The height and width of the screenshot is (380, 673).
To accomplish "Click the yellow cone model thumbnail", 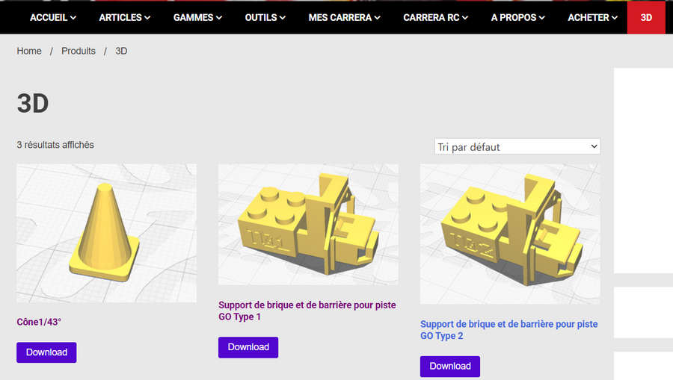I will coord(106,233).
